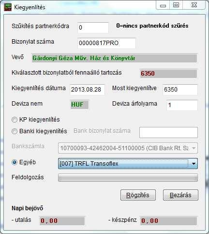The image size is (209, 234).
Task: Click the Kiegyenlítés application icon in title bar
Action: pyautogui.click(x=8, y=7)
